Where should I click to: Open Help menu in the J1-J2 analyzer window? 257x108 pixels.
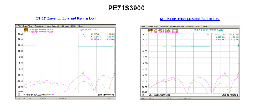80,26
